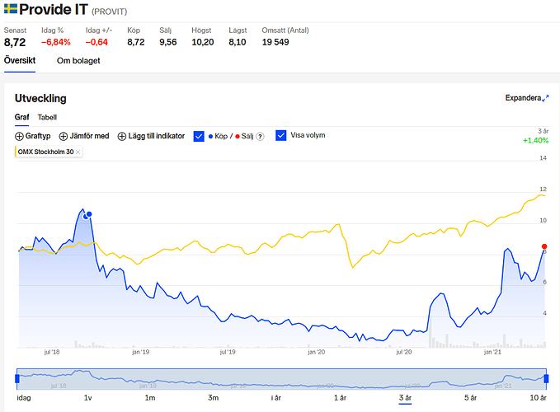Set the range to 1 år
This screenshot has width=560, height=412.
click(x=340, y=397)
